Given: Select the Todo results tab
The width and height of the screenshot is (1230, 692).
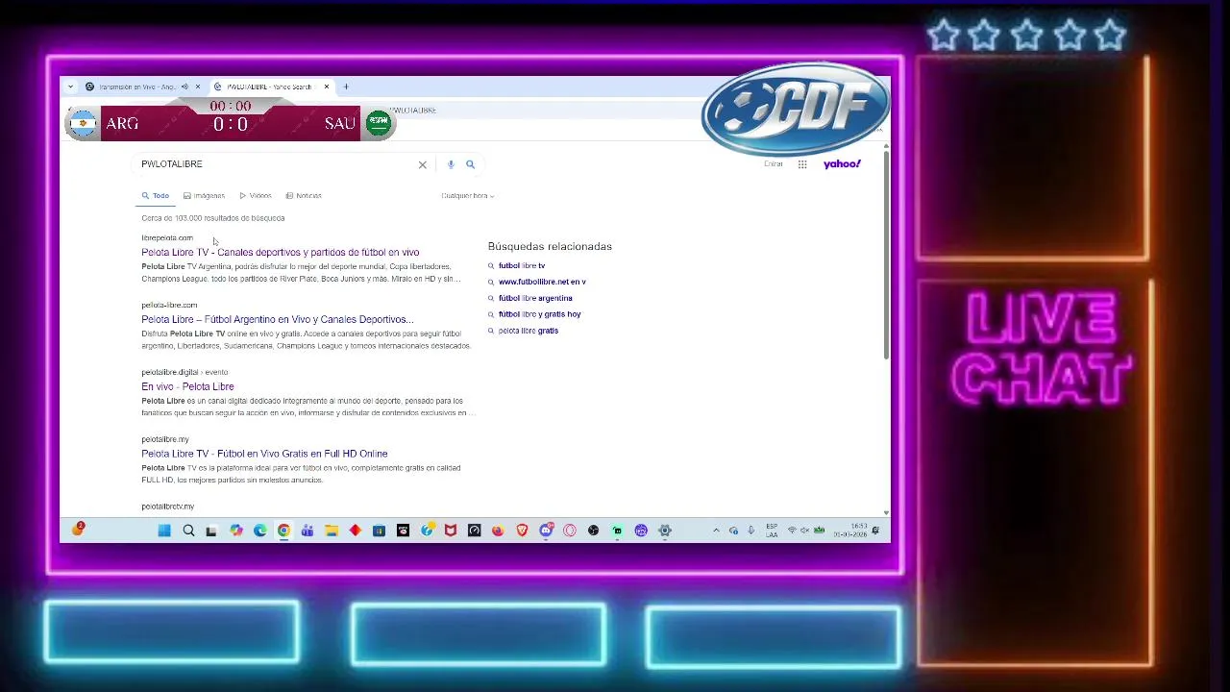Looking at the screenshot, I should (155, 196).
